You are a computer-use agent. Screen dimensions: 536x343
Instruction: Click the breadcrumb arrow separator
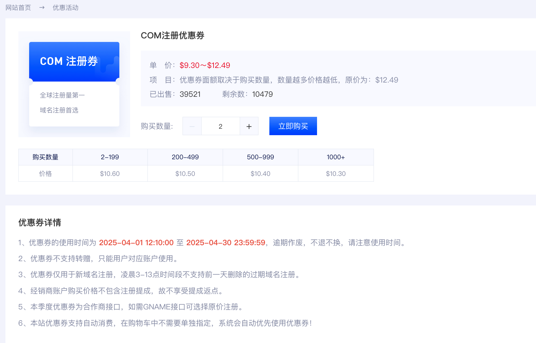pos(42,7)
